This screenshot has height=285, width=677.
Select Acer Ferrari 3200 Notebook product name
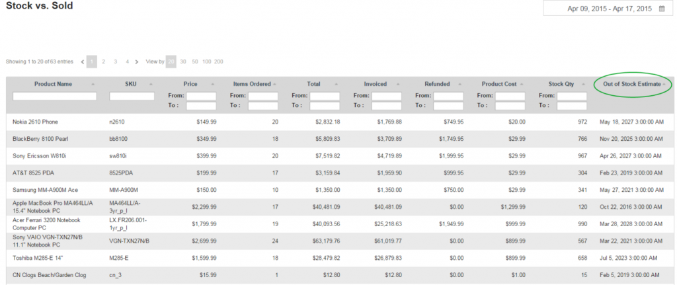[47, 224]
